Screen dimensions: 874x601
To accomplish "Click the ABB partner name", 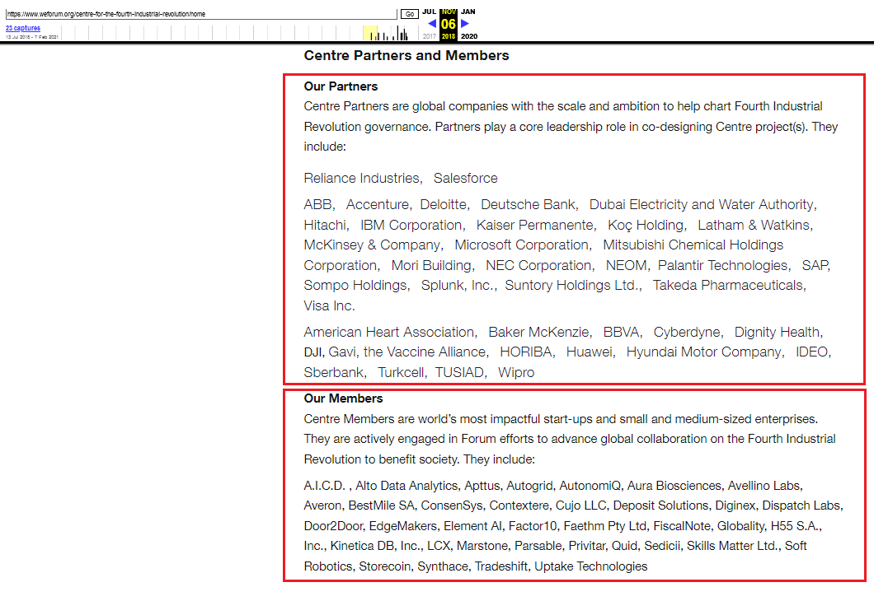I will tap(317, 204).
